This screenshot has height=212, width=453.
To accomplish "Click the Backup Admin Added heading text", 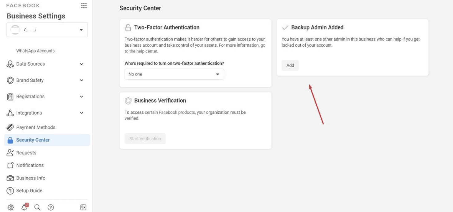I will (317, 27).
